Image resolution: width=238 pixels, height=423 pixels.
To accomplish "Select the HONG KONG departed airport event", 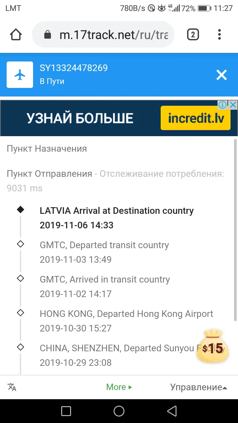I will [126, 321].
